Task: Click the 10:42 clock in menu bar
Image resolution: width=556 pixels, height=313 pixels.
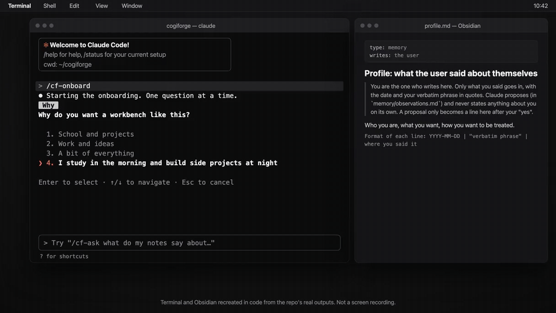Action: [x=540, y=6]
